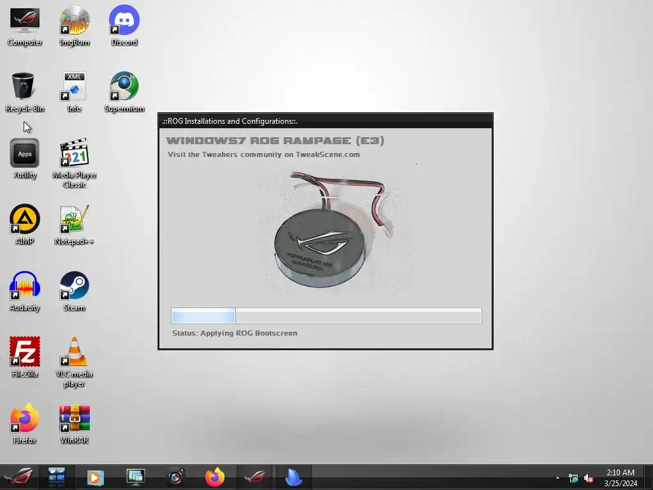Click the monitor settings taskbar icon

[x=135, y=477]
